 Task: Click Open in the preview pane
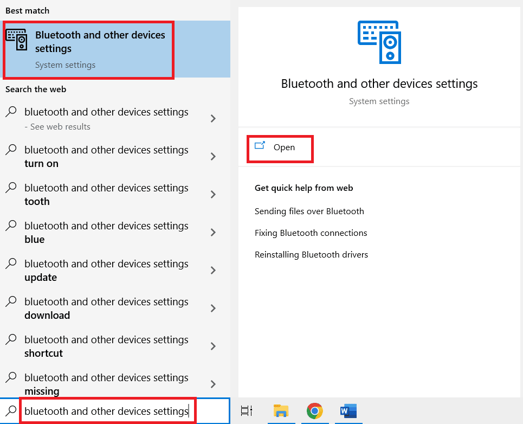284,147
